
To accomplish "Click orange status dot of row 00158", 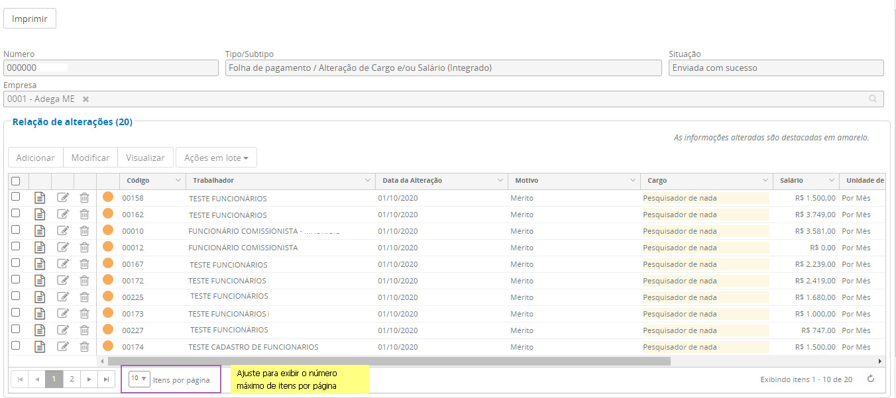I will (108, 197).
